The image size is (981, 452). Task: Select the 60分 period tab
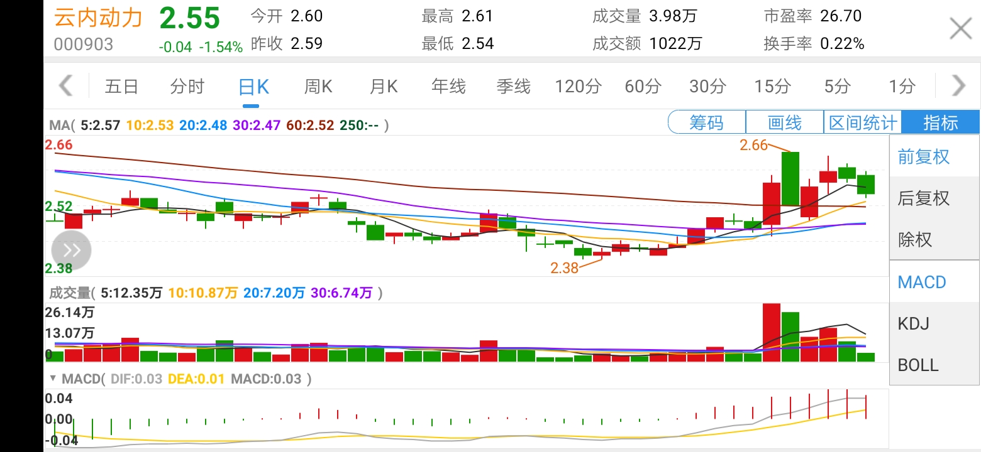pyautogui.click(x=643, y=87)
